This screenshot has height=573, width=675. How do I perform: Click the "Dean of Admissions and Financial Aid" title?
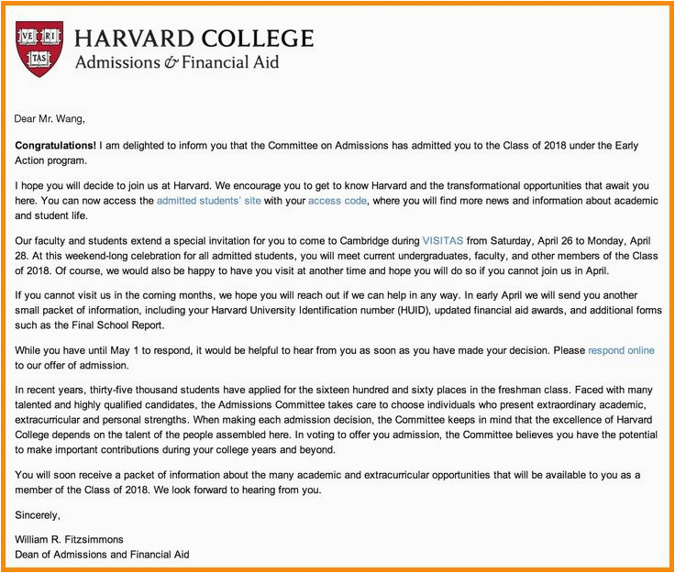[x=103, y=555]
